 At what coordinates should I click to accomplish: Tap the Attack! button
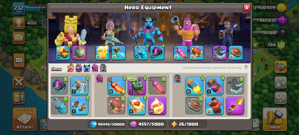click(25, 119)
